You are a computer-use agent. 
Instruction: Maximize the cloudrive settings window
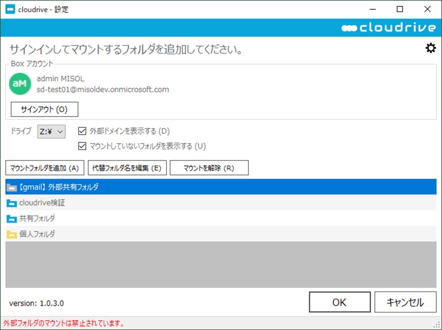coord(400,9)
